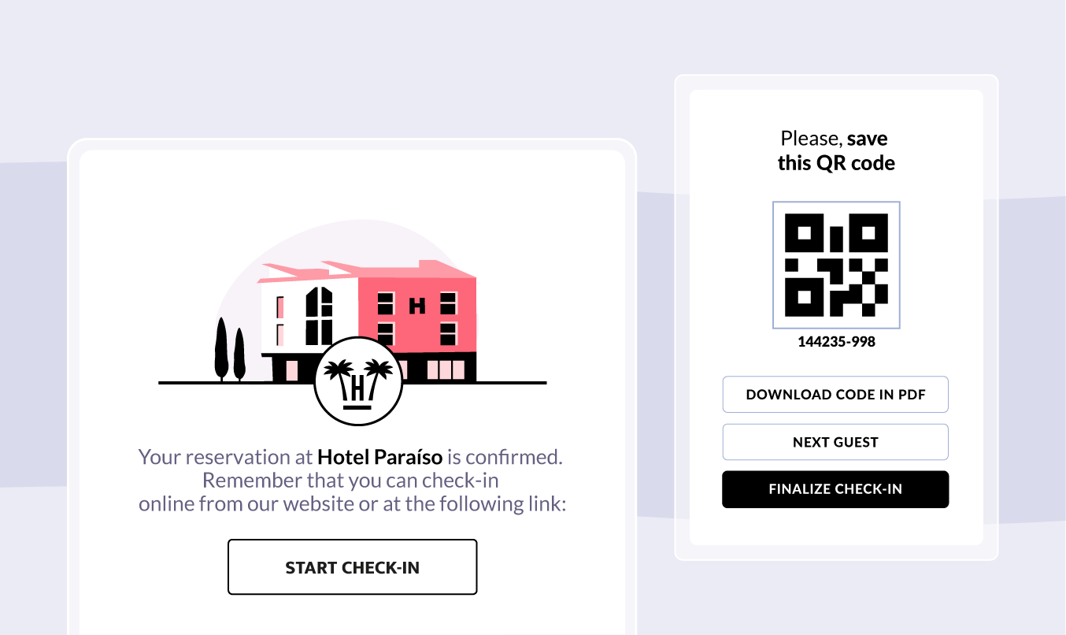Click the START CHECK-IN button
The height and width of the screenshot is (635, 1066).
(x=352, y=567)
